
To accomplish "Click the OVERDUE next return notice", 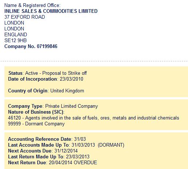I will tap(85, 163).
